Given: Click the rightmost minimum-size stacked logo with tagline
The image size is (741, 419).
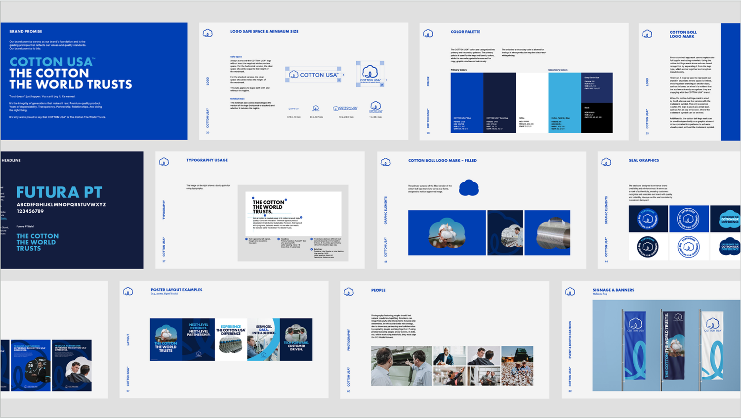Looking at the screenshot, I should [x=376, y=108].
